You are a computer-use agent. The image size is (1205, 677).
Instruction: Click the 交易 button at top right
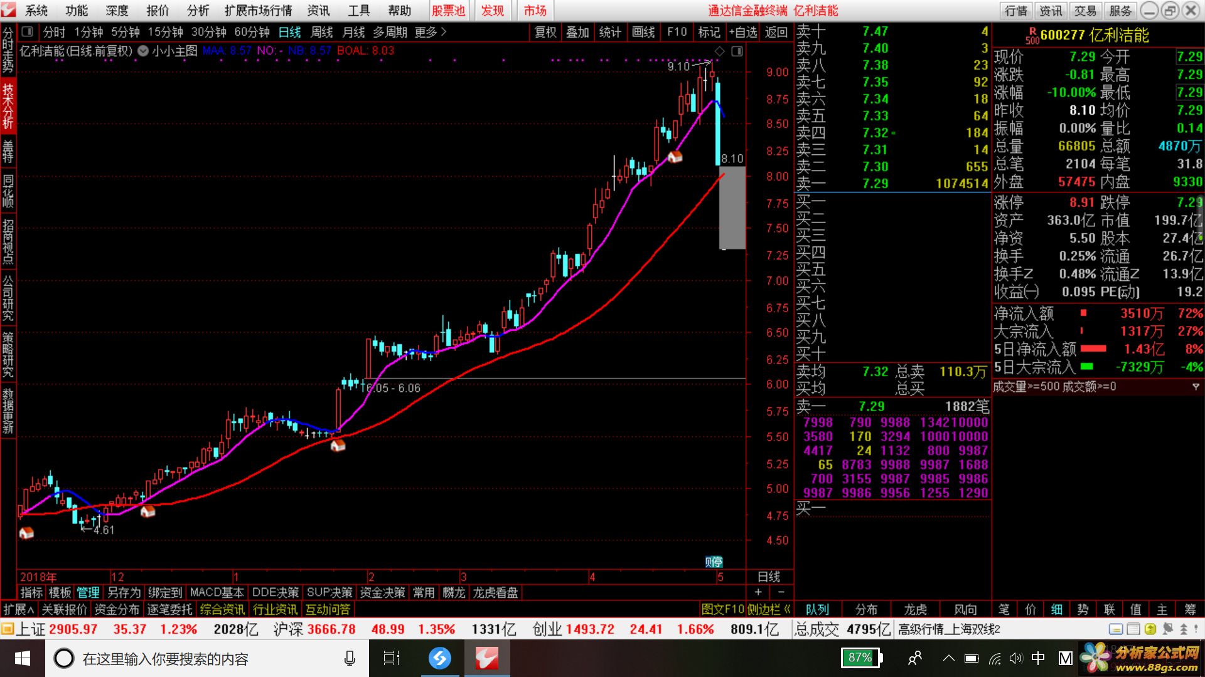pyautogui.click(x=1085, y=11)
